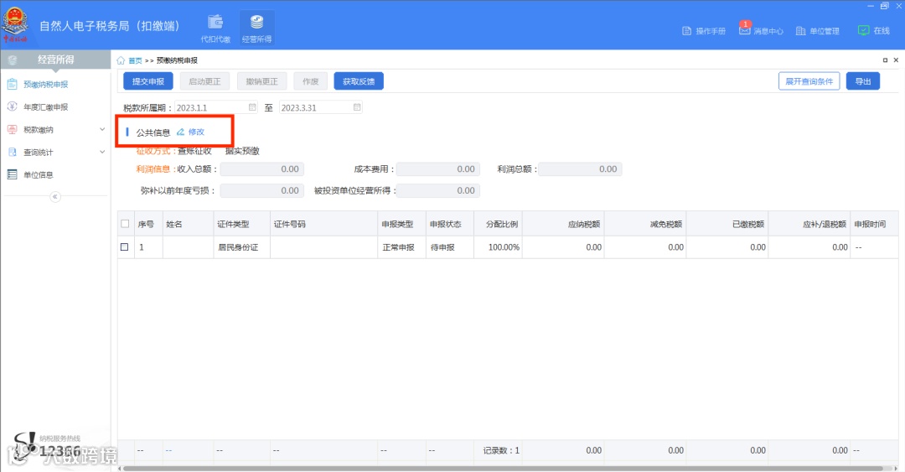Open calendar picker for start date 2023.1.1
Image resolution: width=905 pixels, height=472 pixels.
tap(252, 107)
